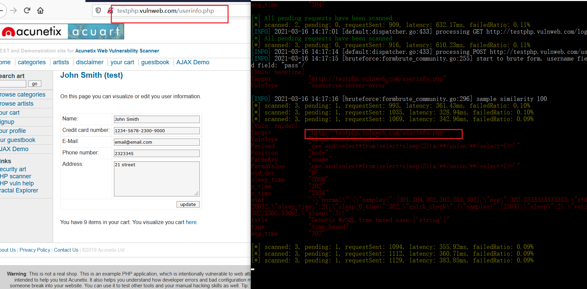
Task: Click the John Smith (test) heading
Action: (91, 75)
